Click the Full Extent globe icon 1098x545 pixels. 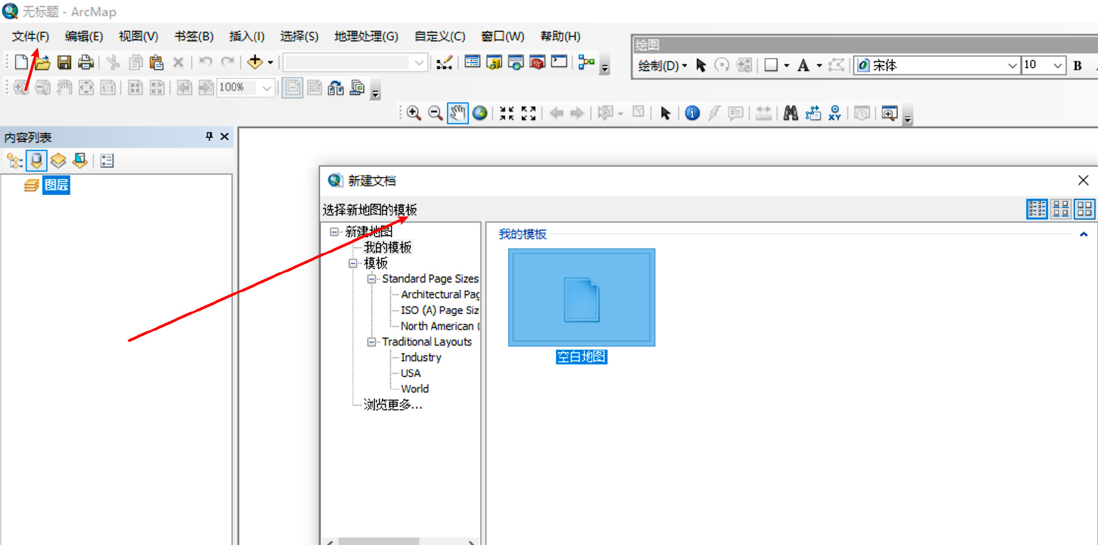coord(480,113)
